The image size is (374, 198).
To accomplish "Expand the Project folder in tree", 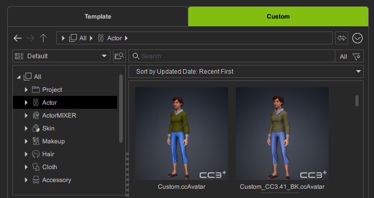I will [26, 90].
